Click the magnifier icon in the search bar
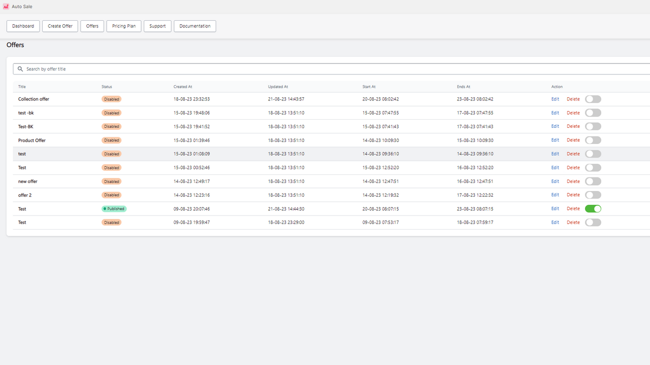 pos(20,69)
